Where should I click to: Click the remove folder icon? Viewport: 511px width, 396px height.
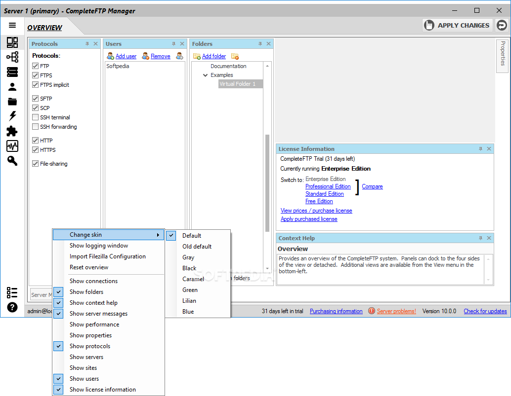click(235, 56)
